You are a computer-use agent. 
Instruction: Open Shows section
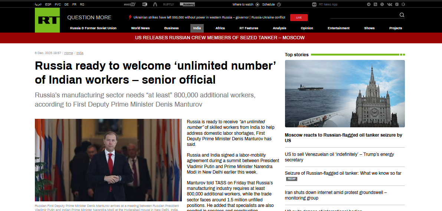(369, 28)
